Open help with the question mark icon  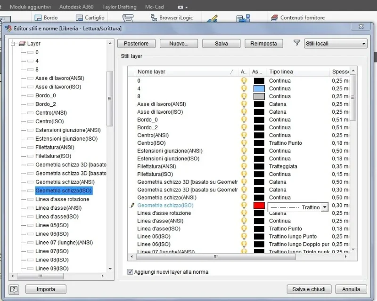coord(14,290)
